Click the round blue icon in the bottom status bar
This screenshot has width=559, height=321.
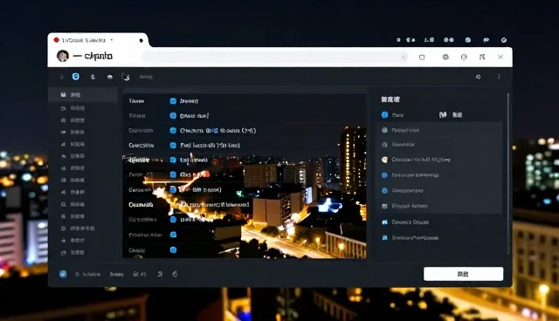[x=63, y=274]
